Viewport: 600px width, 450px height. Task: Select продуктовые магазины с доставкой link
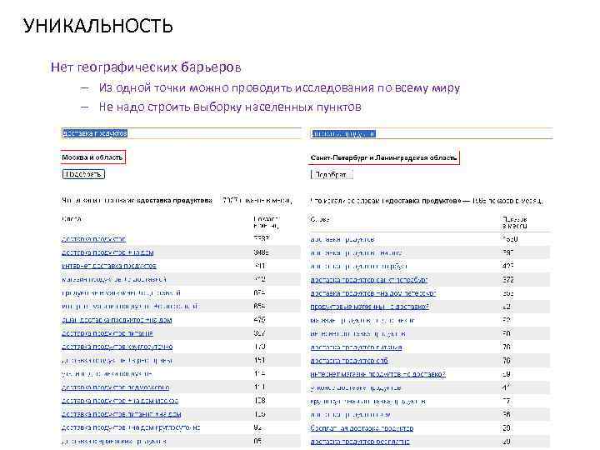[370, 306]
